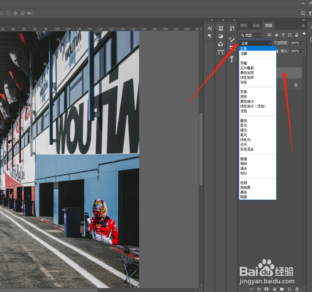Select the 3D pan mode icon
Image resolution: width=312 pixels, height=292 pixels.
point(15,13)
